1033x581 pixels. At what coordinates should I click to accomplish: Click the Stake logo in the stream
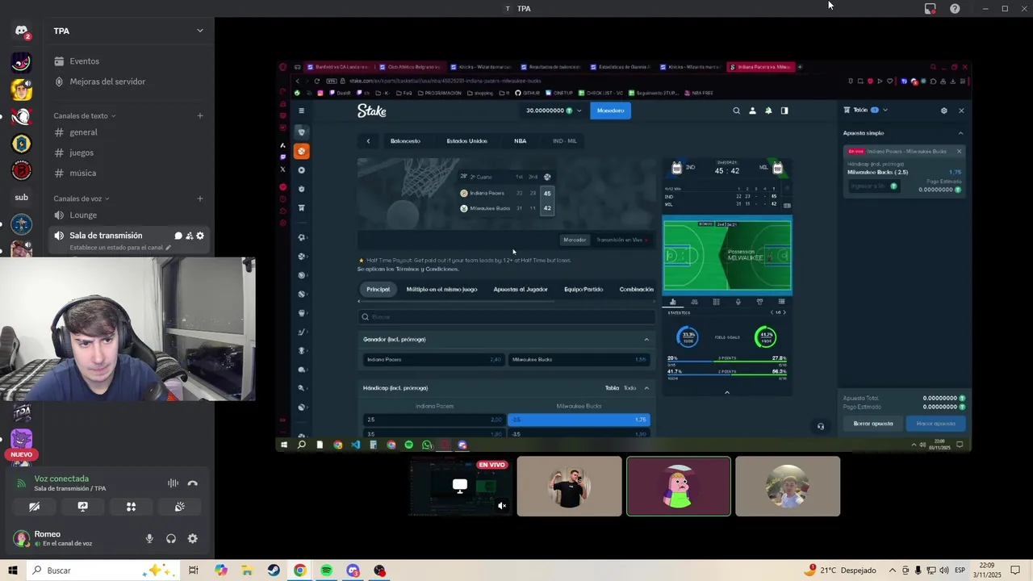coord(371,111)
